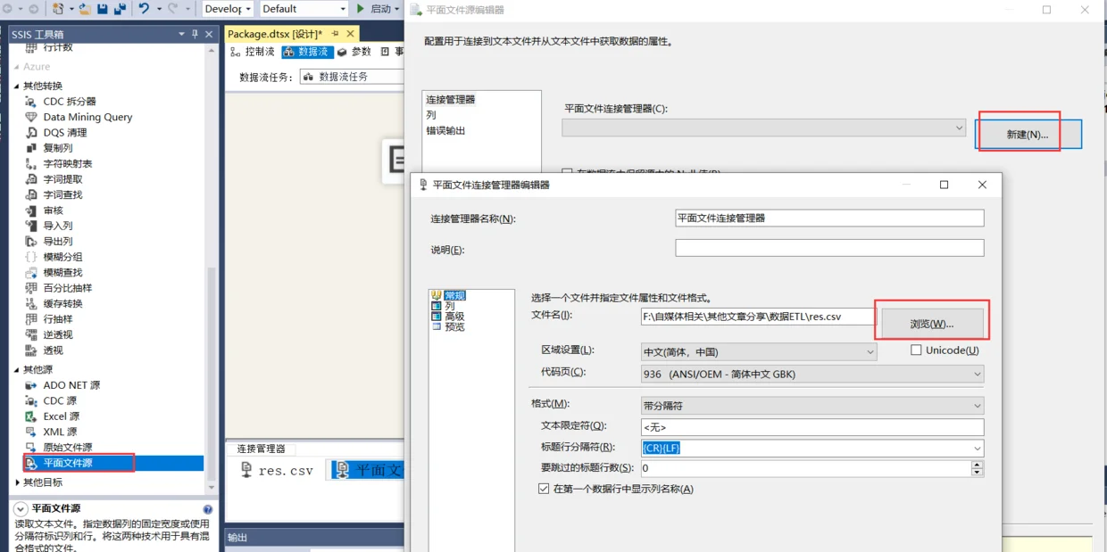Open the 标题行分隔符 dropdown
The height and width of the screenshot is (552, 1107).
(977, 449)
